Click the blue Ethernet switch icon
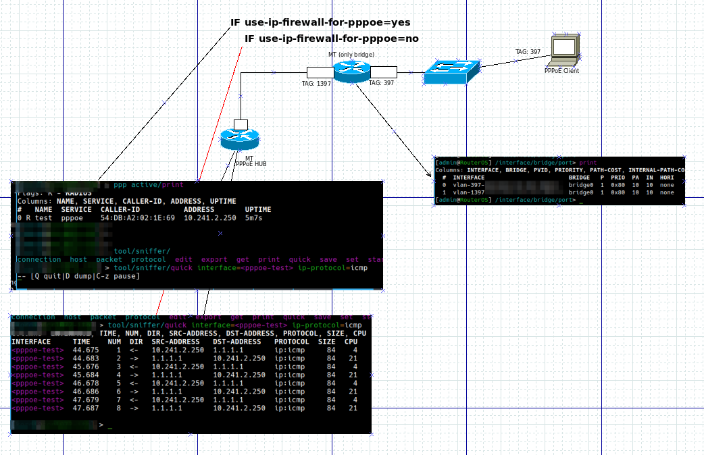Image resolution: width=704 pixels, height=455 pixels. [x=451, y=72]
